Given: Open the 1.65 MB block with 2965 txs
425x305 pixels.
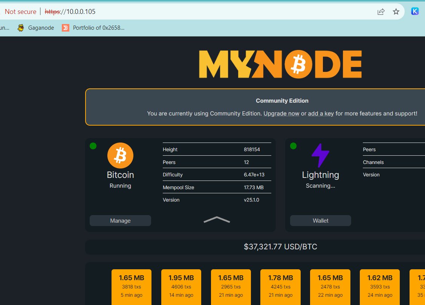Looking at the screenshot, I should (231, 287).
